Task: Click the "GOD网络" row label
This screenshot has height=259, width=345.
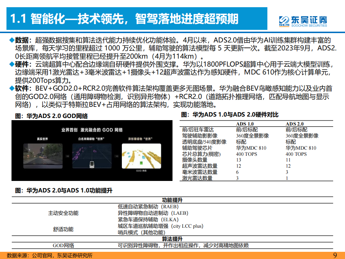Action: (63, 245)
